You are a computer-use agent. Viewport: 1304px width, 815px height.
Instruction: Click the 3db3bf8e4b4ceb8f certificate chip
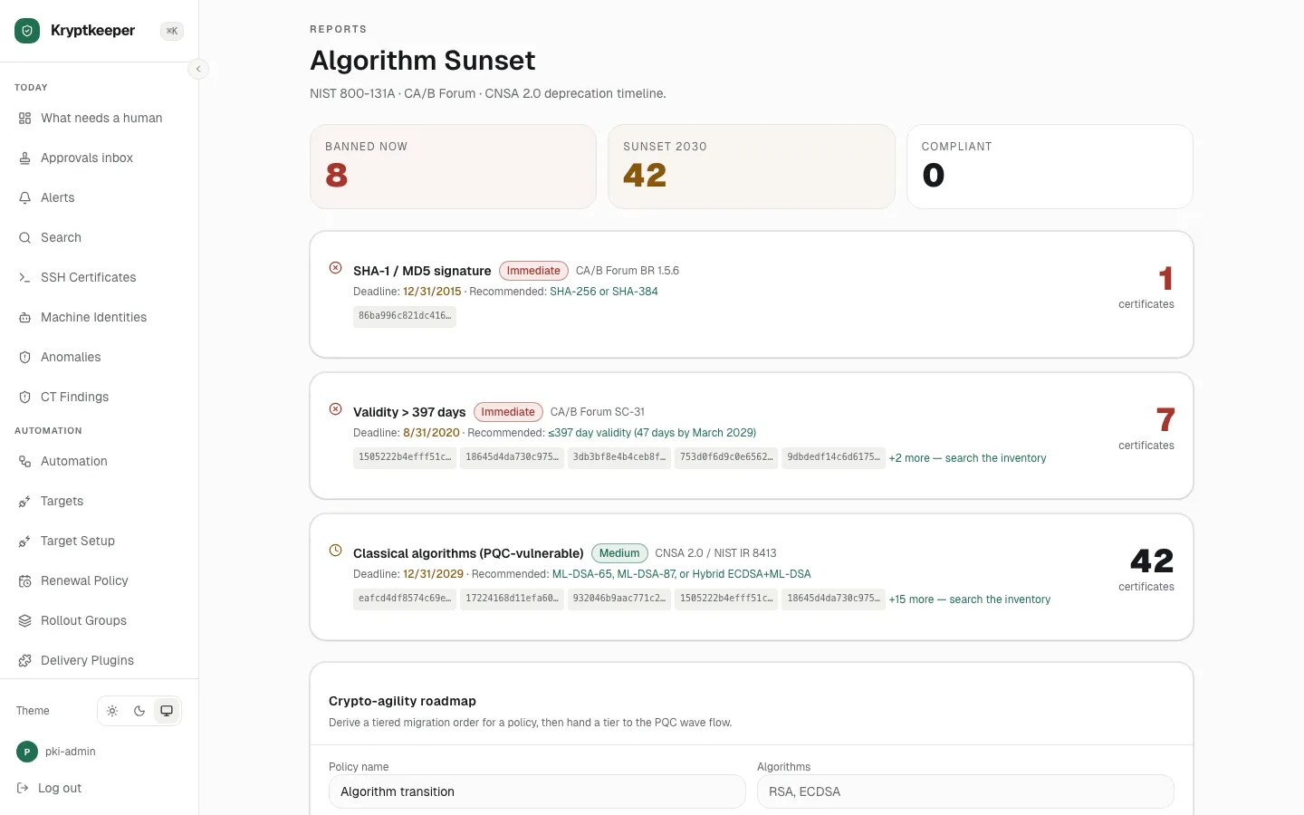pos(619,457)
